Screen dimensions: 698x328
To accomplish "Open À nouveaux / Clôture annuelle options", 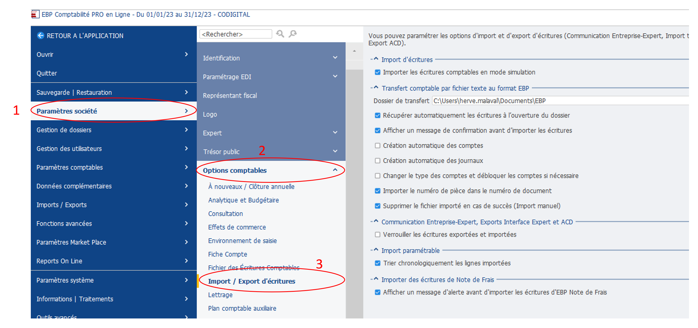I will tap(251, 187).
